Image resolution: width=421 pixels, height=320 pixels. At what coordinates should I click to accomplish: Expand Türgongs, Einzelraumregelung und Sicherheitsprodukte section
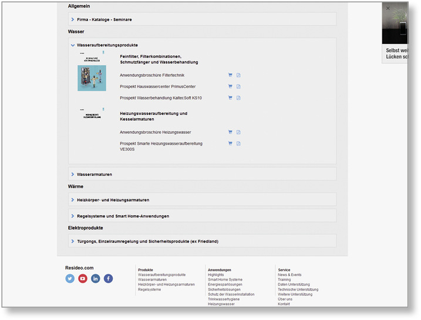click(147, 241)
